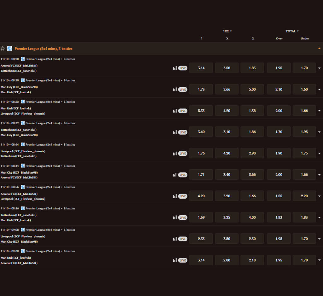Select 5.00 odds in Man City vs Man Utd
Screen dimensions: 323x296
(x=252, y=89)
